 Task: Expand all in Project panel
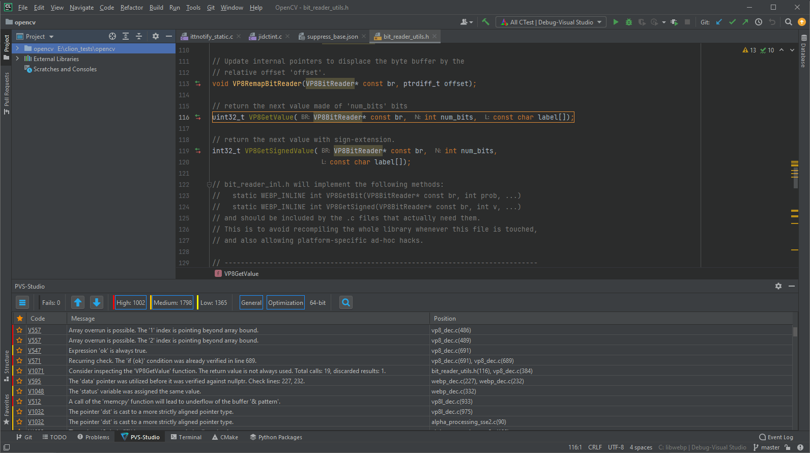(126, 36)
